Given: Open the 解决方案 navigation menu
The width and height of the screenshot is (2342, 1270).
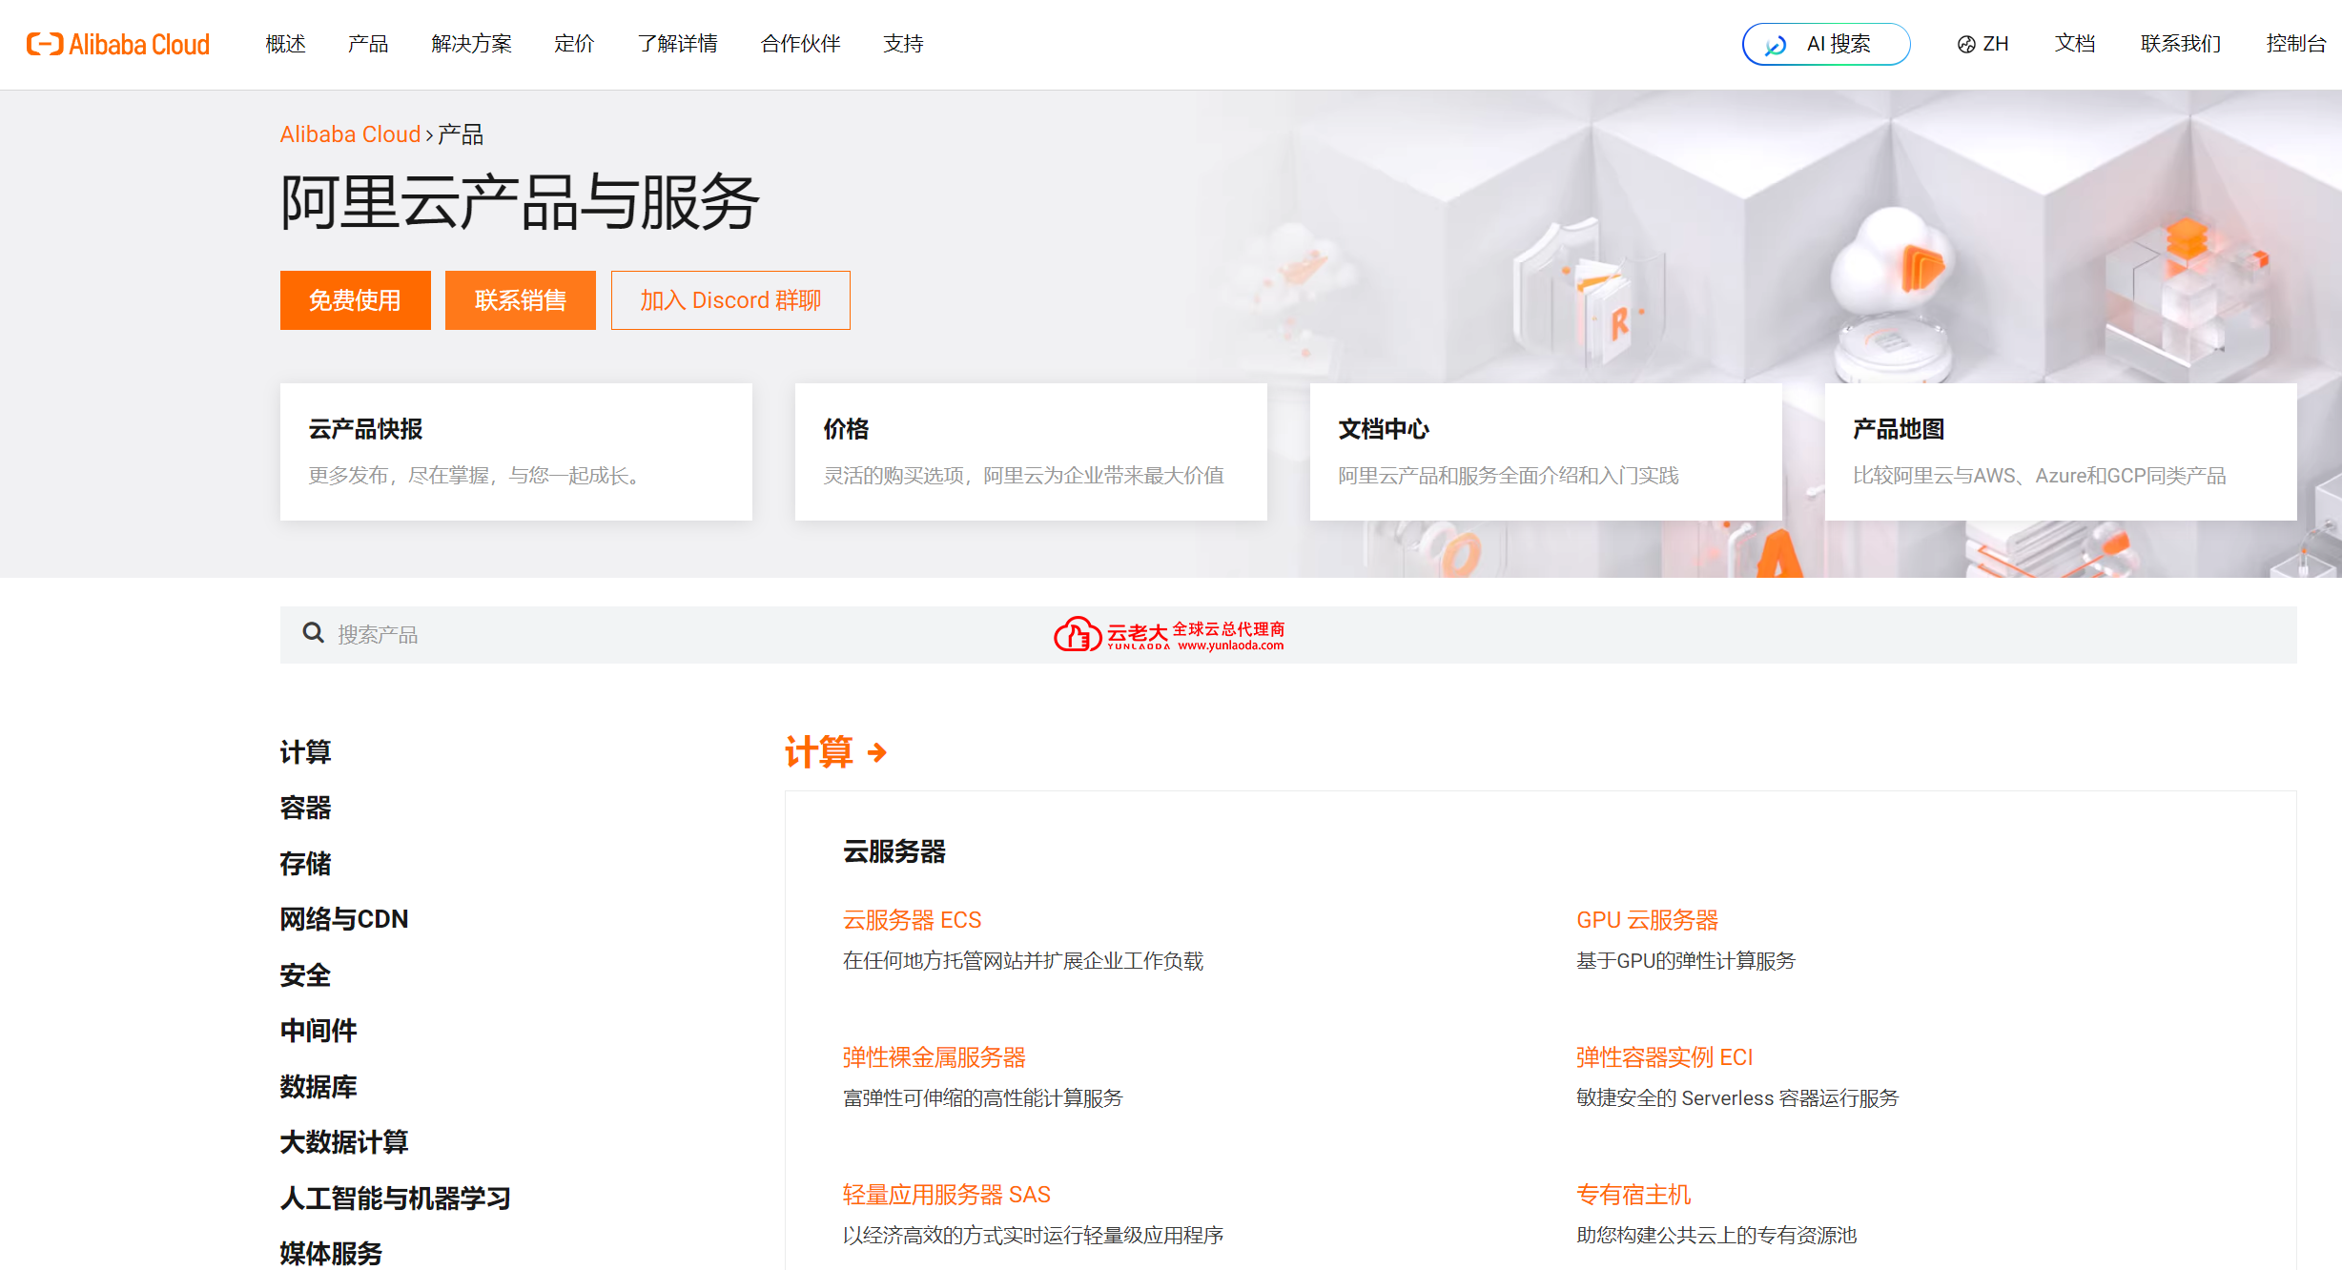Looking at the screenshot, I should (471, 44).
